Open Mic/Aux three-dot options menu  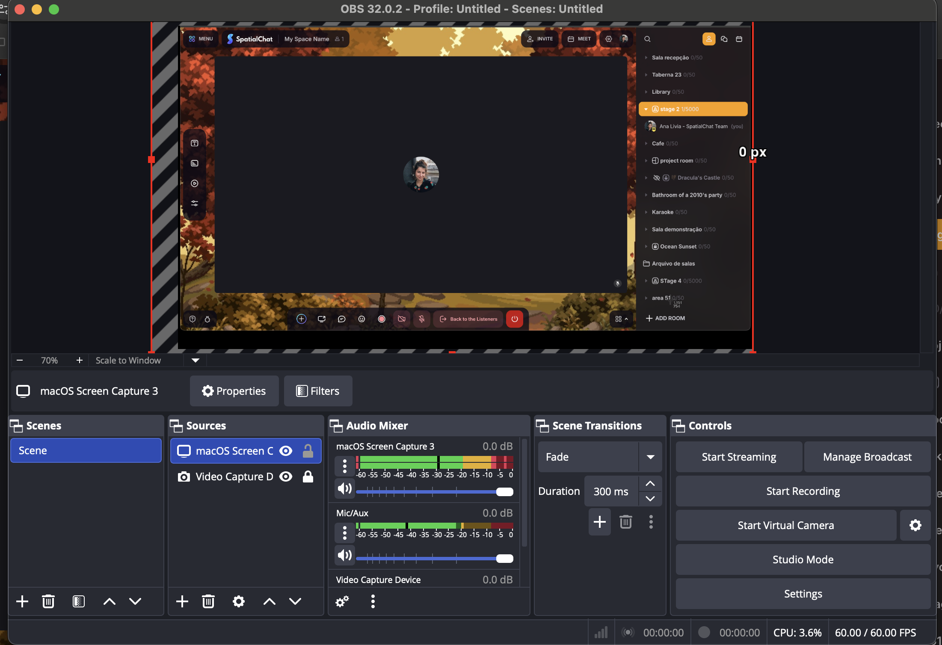click(345, 533)
